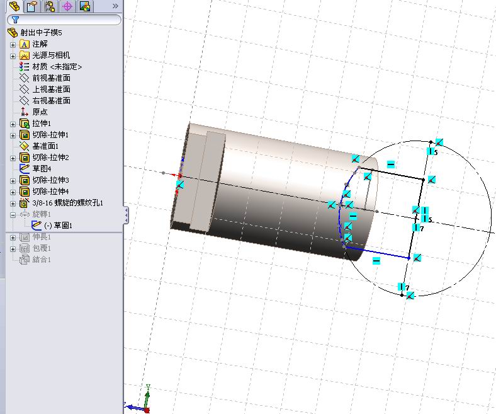Expand the 拉伸1 feature
The width and height of the screenshot is (496, 414).
pos(13,124)
